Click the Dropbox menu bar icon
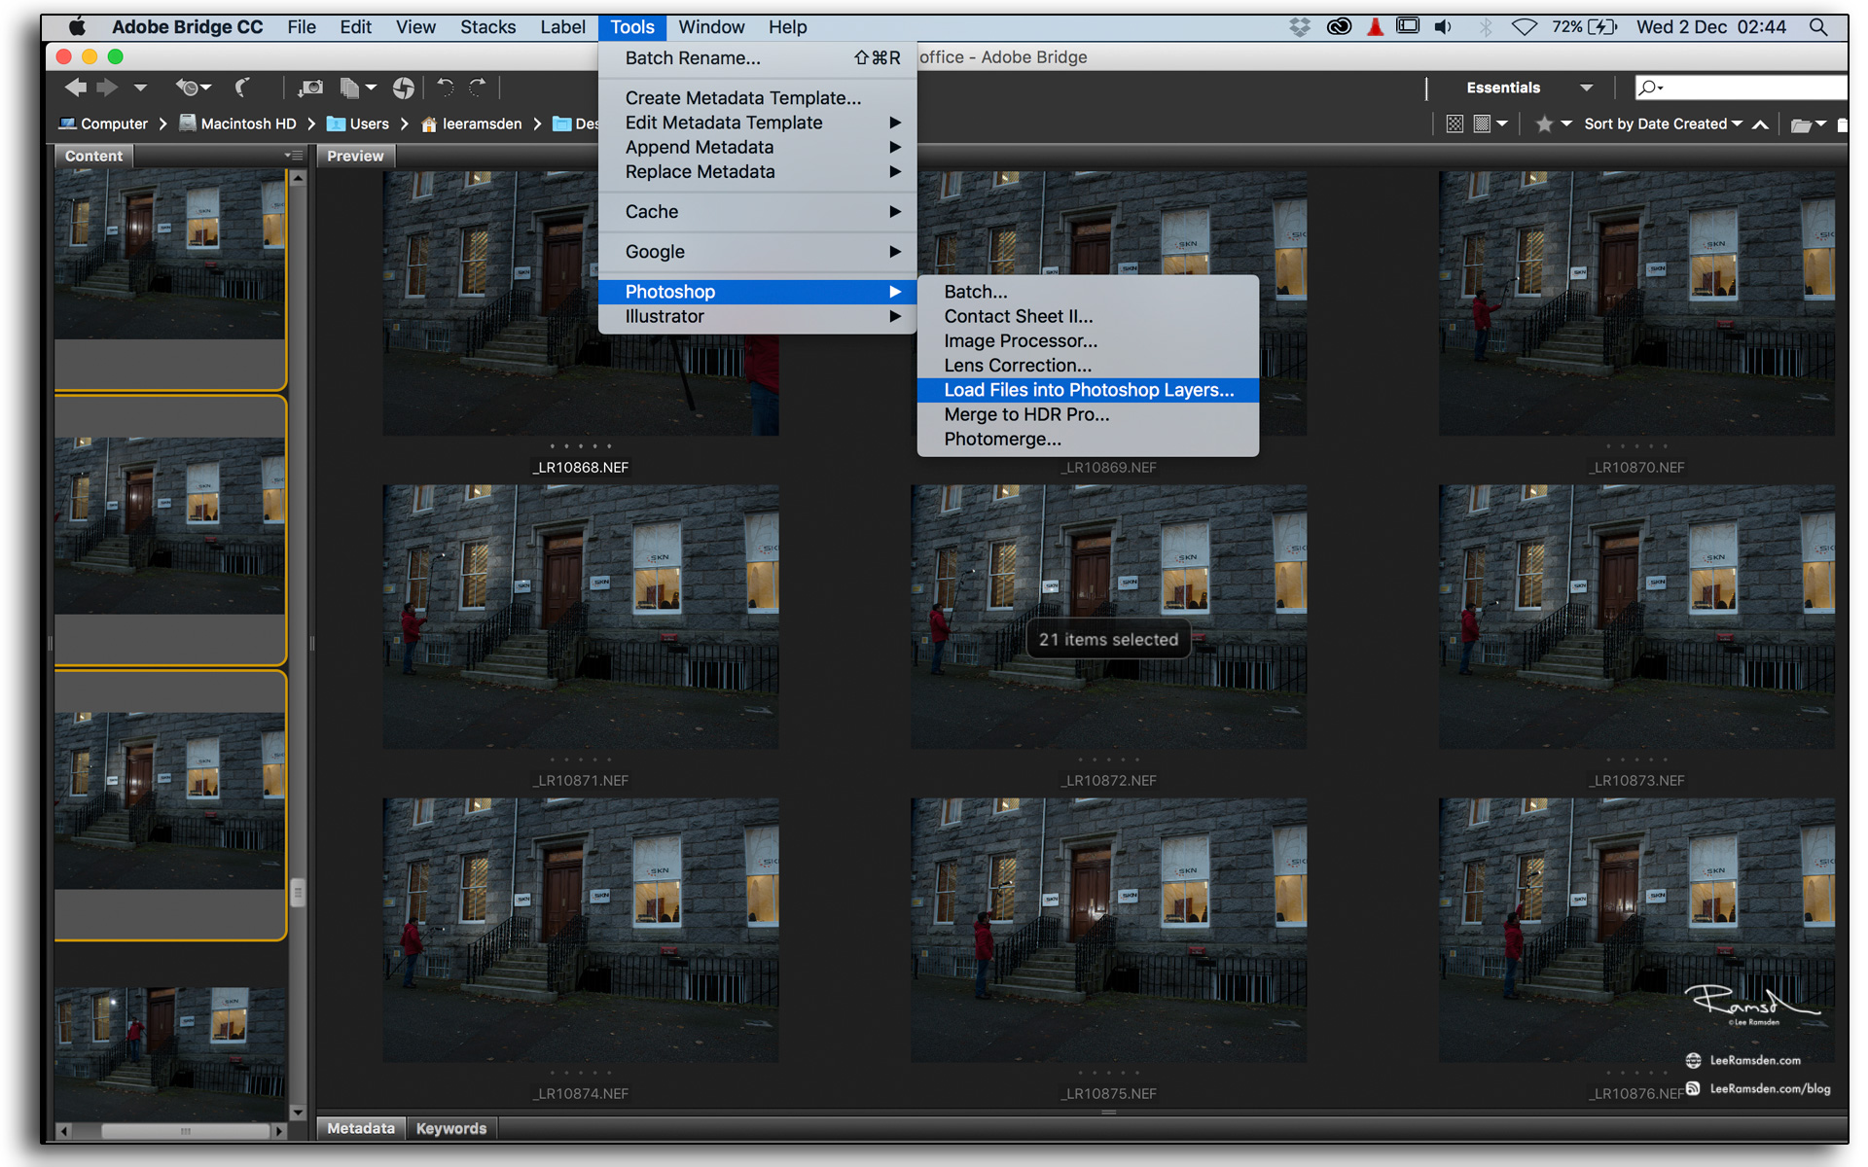The height and width of the screenshot is (1167, 1868). pyautogui.click(x=1300, y=27)
